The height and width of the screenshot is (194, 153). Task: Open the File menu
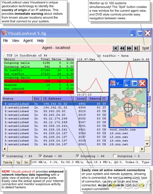[x=6, y=41]
